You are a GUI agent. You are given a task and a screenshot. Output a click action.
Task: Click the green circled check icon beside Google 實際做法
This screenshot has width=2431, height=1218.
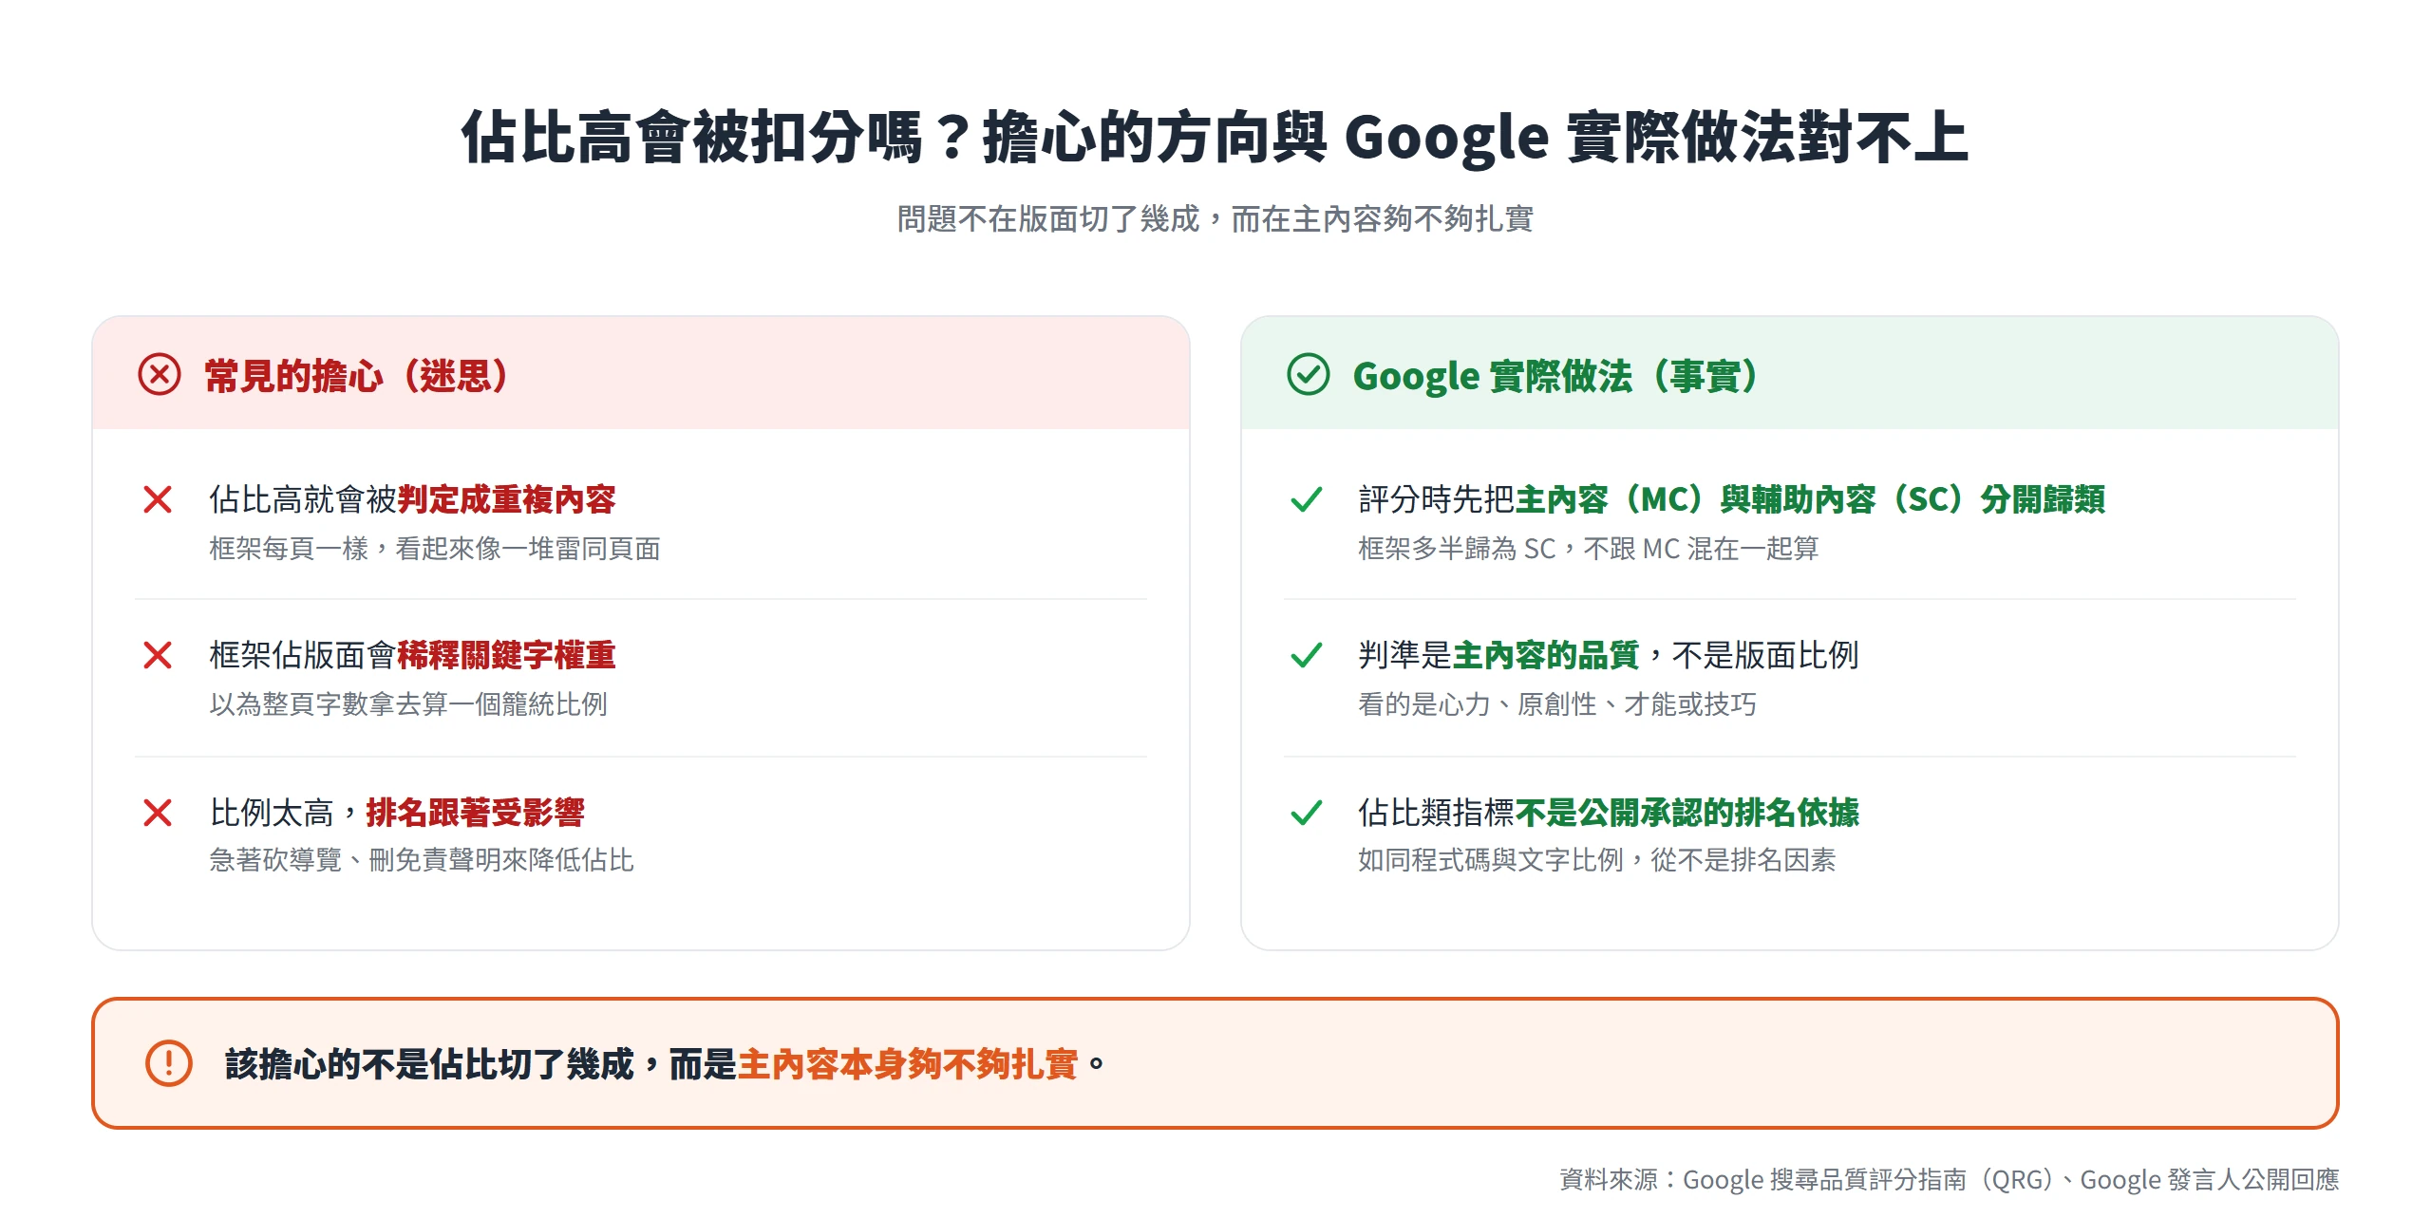click(1308, 375)
